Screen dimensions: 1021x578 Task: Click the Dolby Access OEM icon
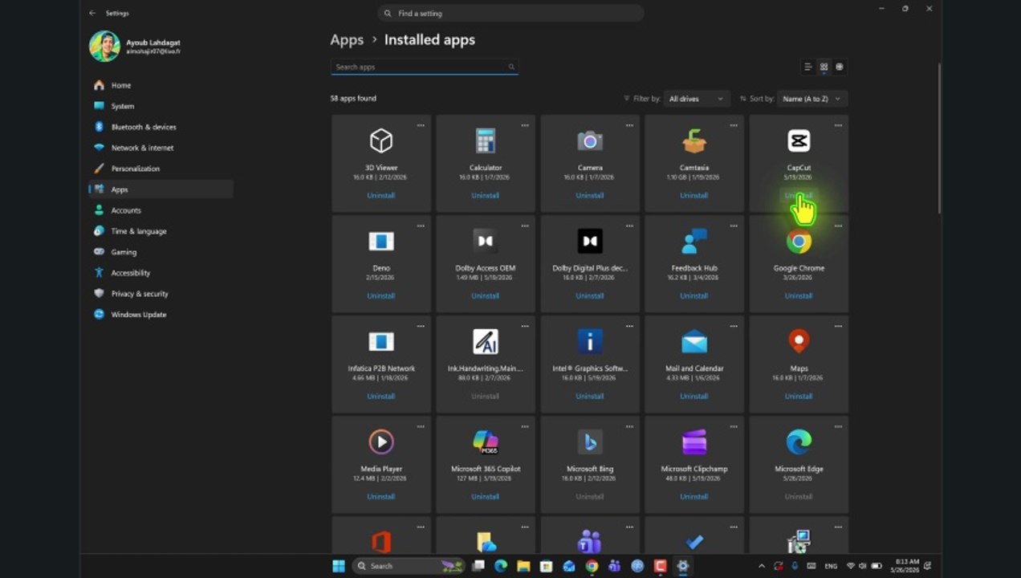coord(486,242)
